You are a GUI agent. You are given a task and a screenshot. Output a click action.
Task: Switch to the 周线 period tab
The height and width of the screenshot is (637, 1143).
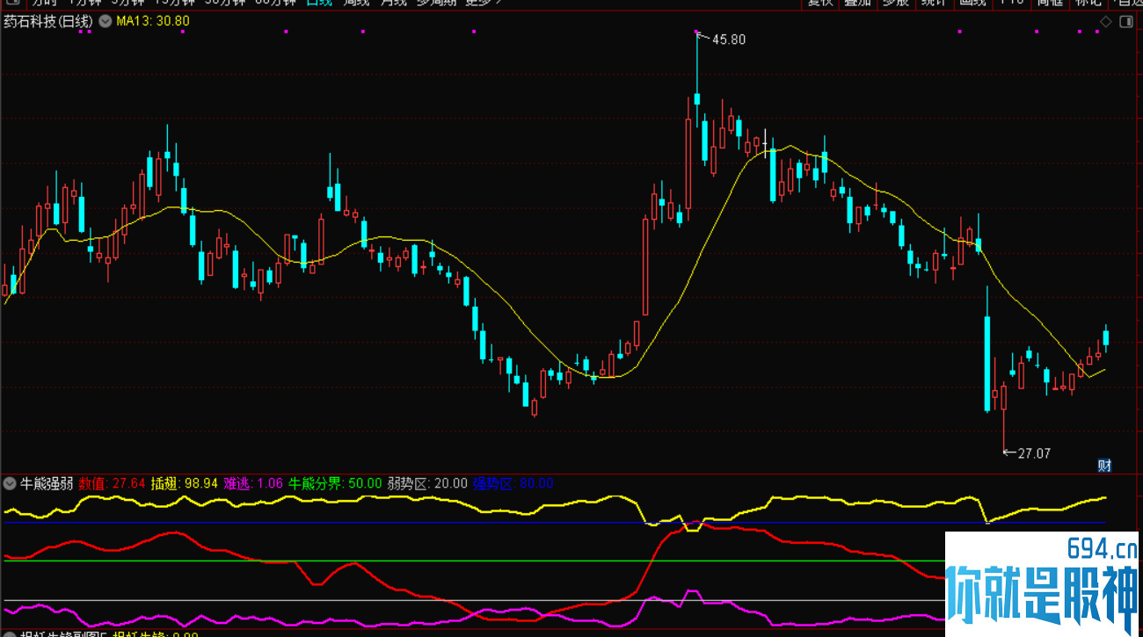[356, 4]
